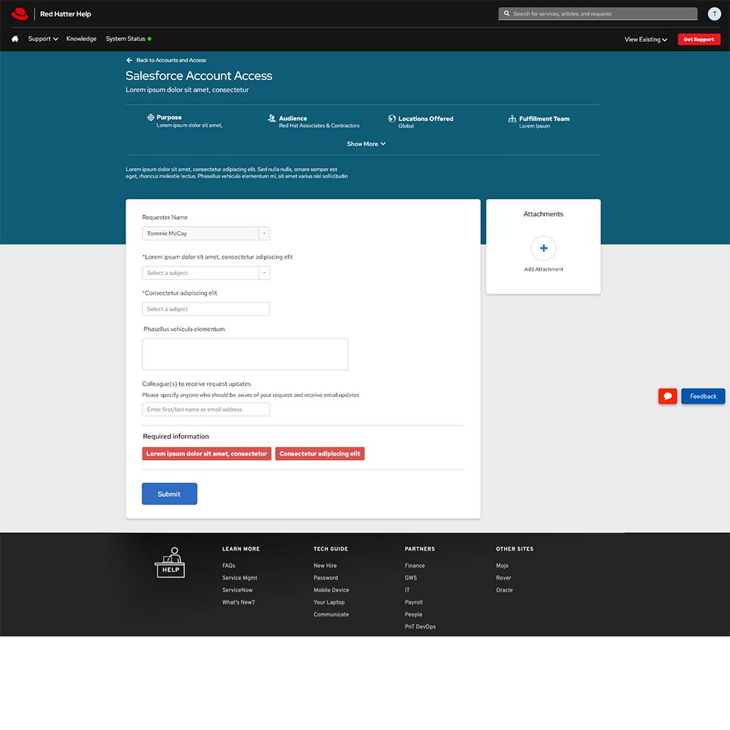
Task: Expand the View Existing dropdown
Action: (646, 40)
